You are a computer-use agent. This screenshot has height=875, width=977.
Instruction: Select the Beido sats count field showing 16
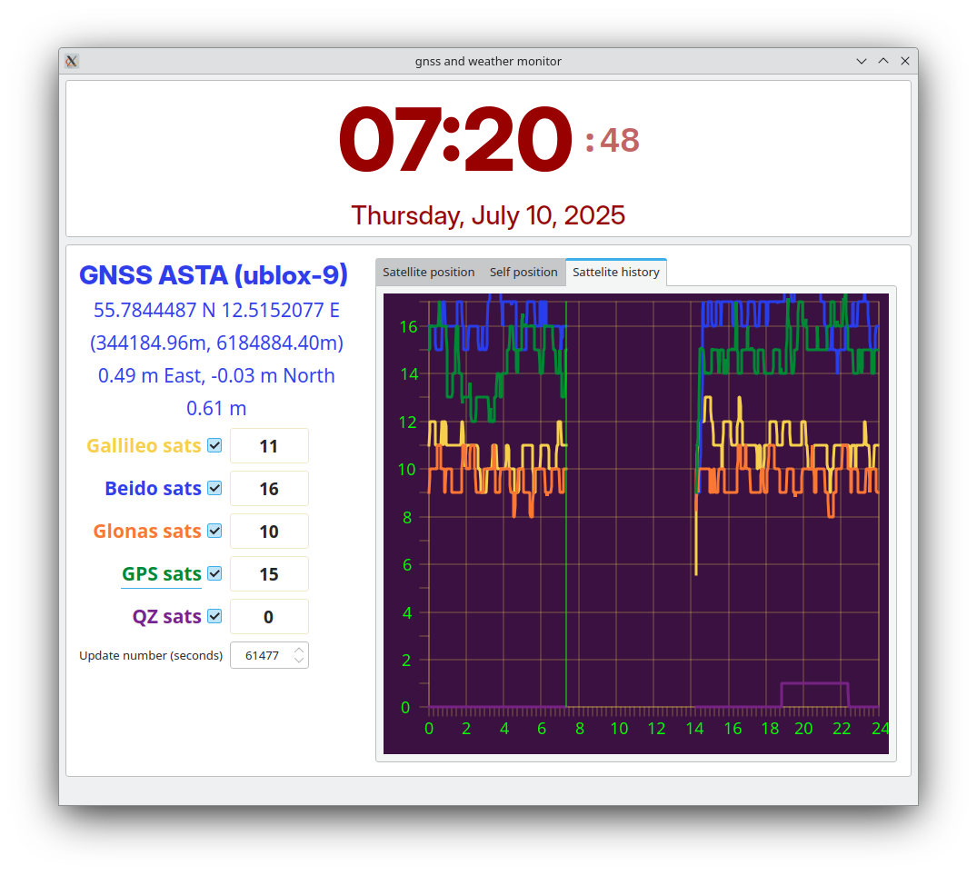coord(269,489)
